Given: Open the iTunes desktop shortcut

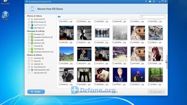Looking at the screenshot, I should (x=5, y=16).
